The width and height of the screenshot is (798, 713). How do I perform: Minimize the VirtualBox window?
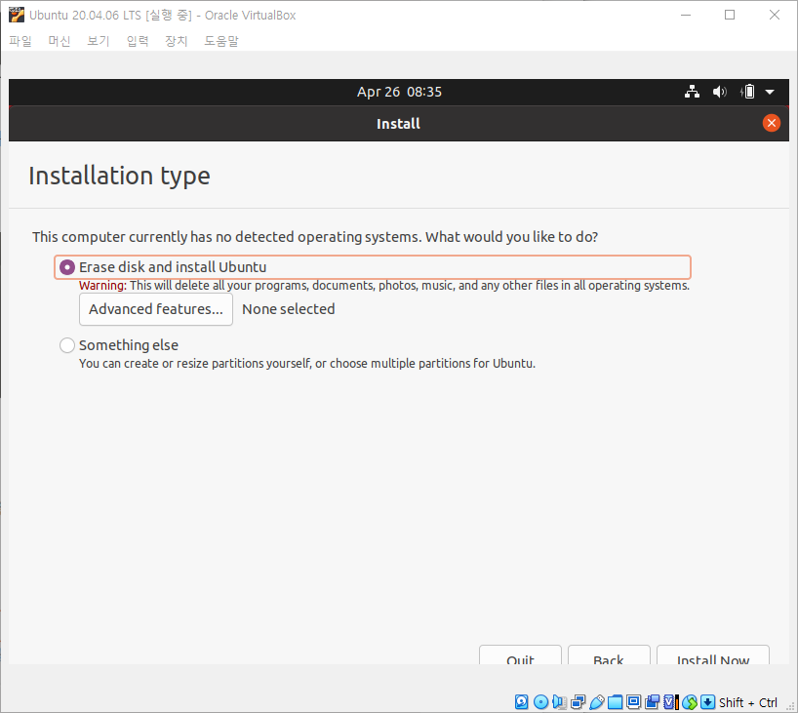[686, 15]
